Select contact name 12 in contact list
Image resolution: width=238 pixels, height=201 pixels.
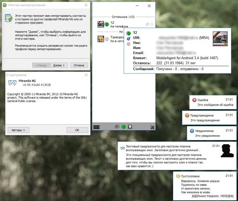[x=112, y=23]
